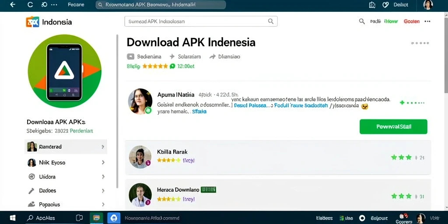This screenshot has height=224, width=448.
Task: Click the five-star rating under the title
Action: click(155, 66)
